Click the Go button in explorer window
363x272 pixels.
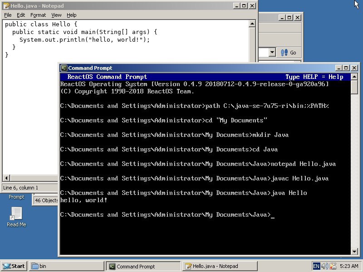[289, 53]
